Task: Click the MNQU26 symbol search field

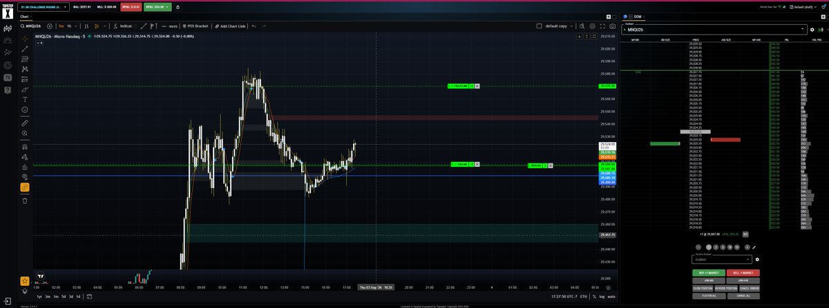Action: [x=31, y=26]
